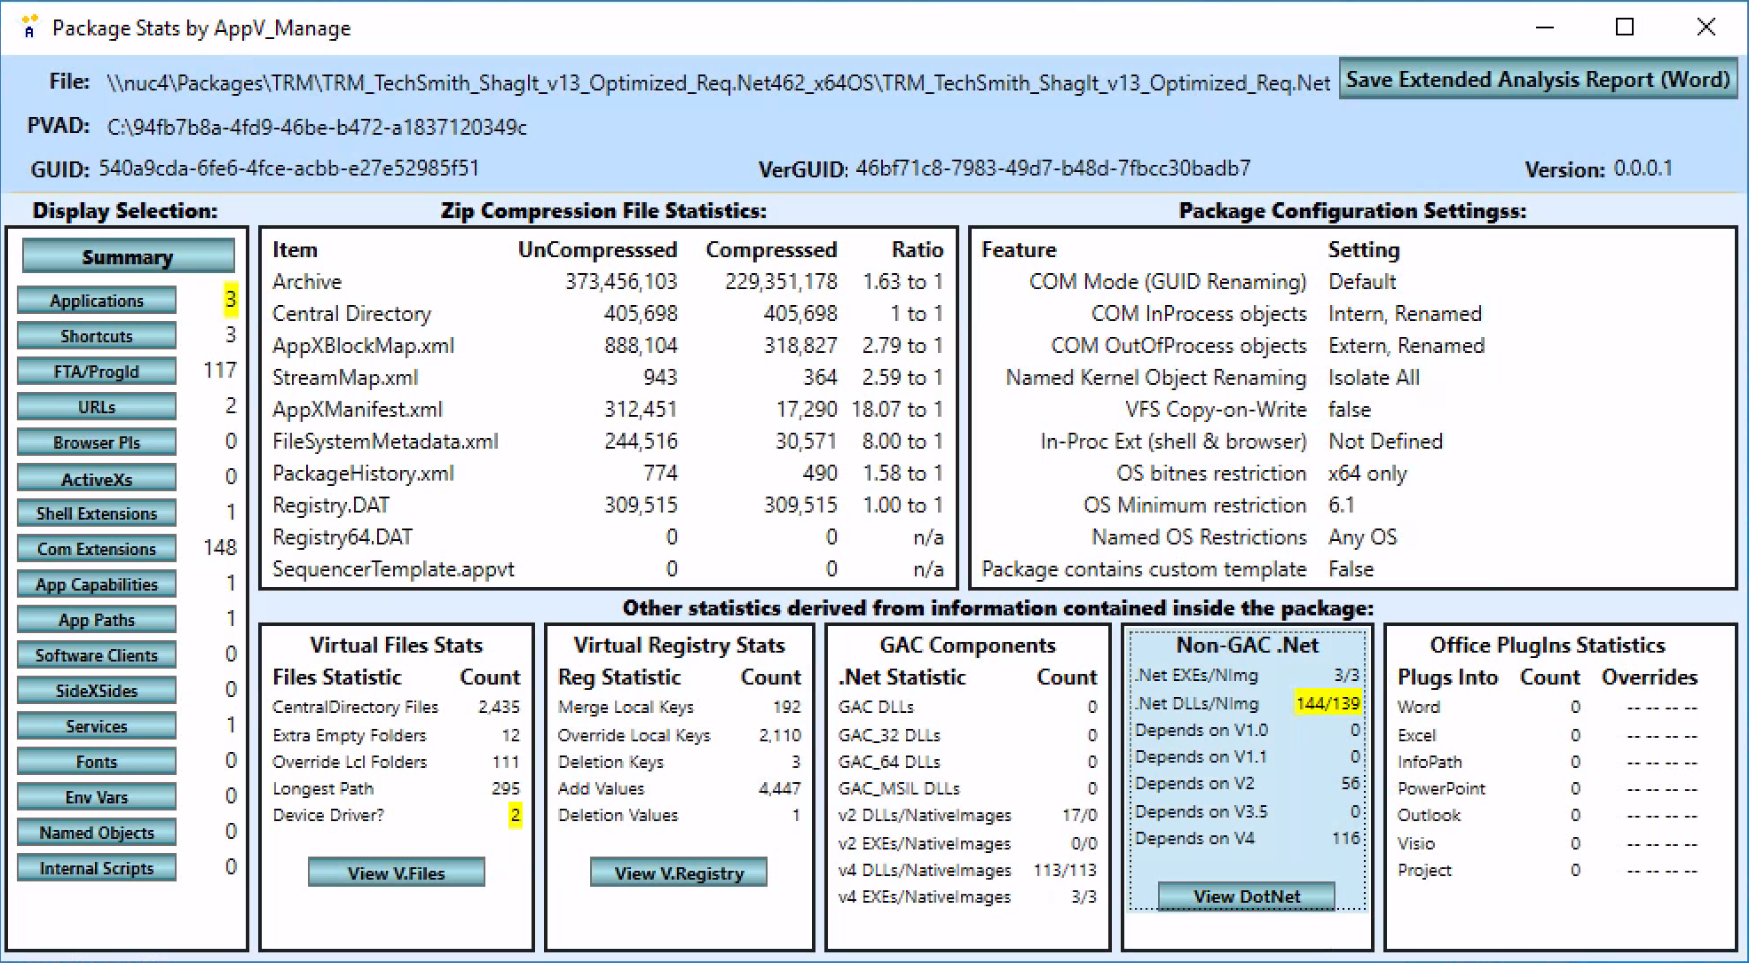This screenshot has width=1749, height=963.
Task: View Shell Extensions details
Action: pyautogui.click(x=97, y=513)
